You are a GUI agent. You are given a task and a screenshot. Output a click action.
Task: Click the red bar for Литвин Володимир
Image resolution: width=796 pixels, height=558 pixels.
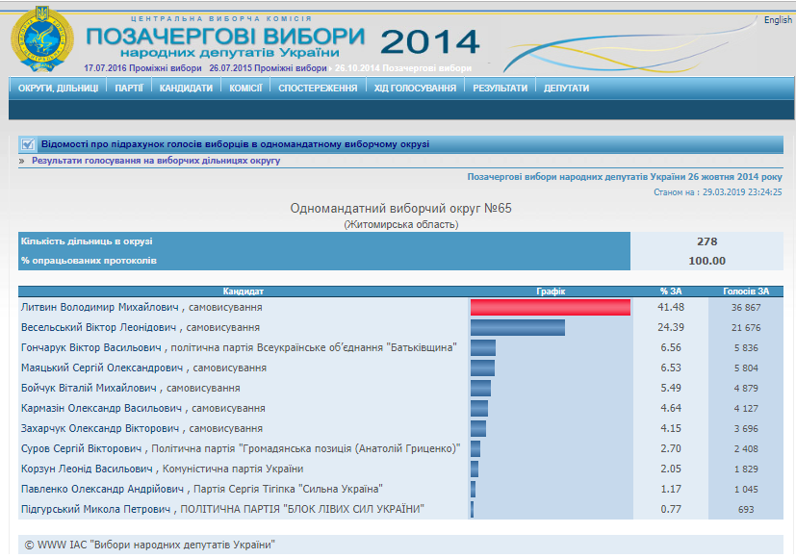[551, 308]
